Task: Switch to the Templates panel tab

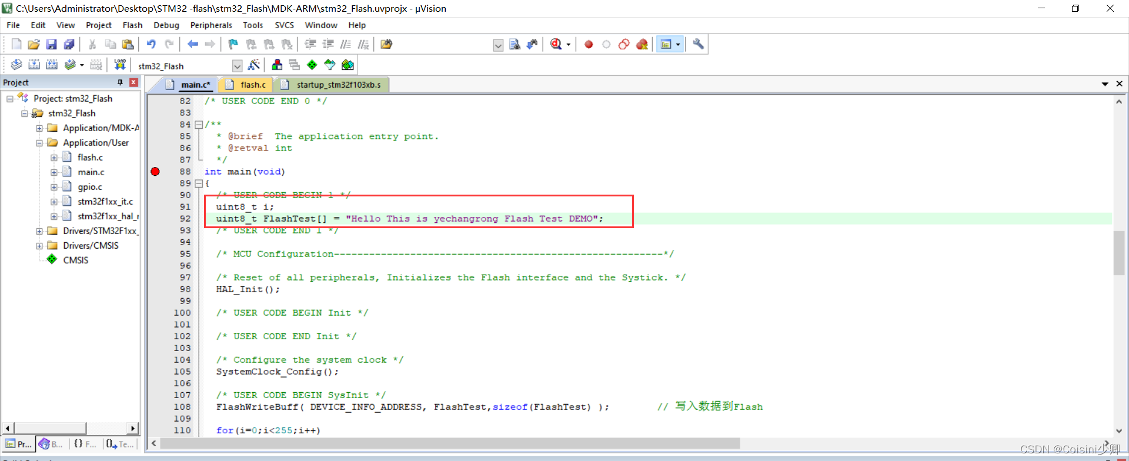Action: [120, 444]
